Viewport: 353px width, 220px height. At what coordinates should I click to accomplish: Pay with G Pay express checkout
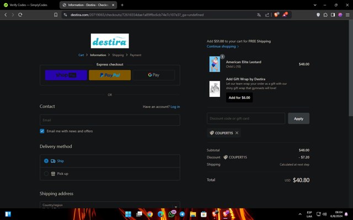(153, 75)
